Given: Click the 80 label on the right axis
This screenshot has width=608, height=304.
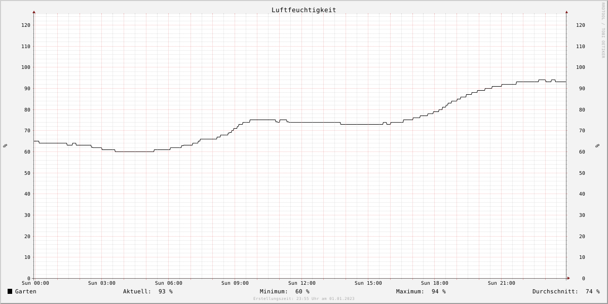Looking at the screenshot, I should (x=582, y=110).
